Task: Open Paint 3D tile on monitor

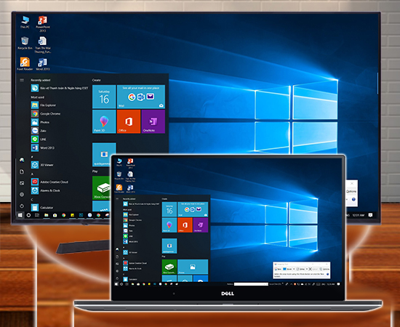Action: click(x=104, y=121)
